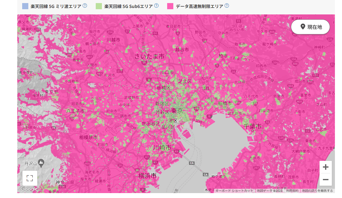Open help icon beside 5G Sub6エリア

click(x=156, y=6)
